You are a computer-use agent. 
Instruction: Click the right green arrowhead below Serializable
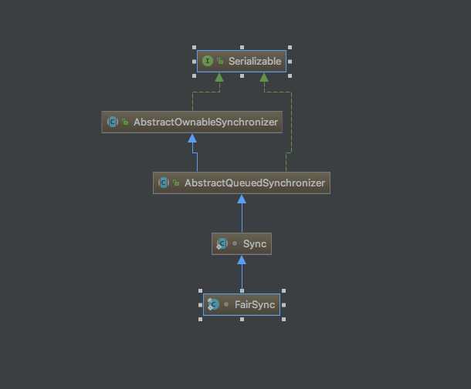264,77
